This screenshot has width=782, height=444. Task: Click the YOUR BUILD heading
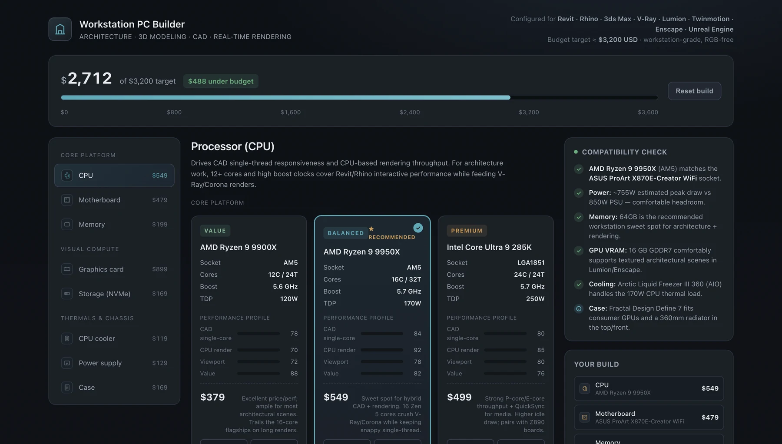click(596, 364)
